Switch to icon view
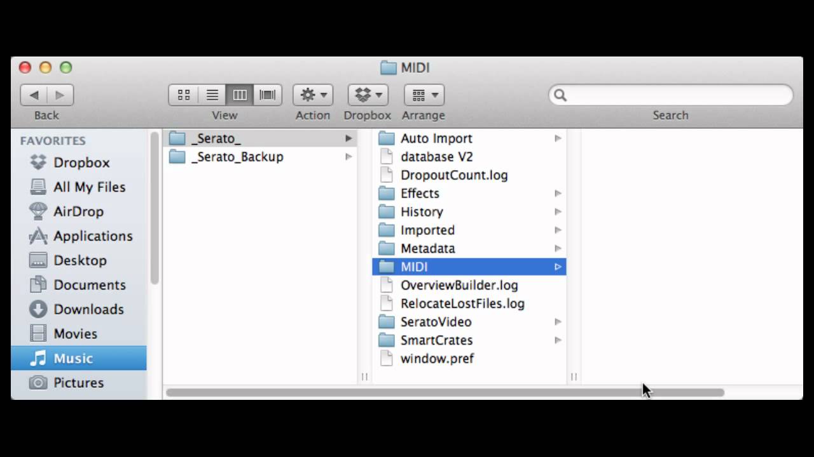 183,95
